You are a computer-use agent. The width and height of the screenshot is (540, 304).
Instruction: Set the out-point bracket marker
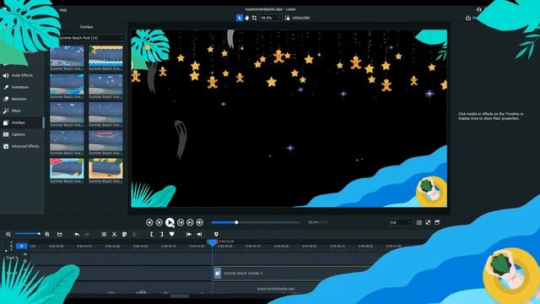click(x=161, y=235)
